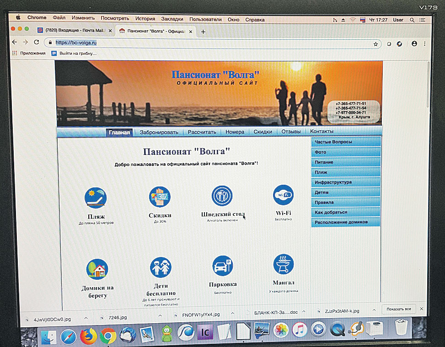Click the Шведский стол plate icon
The image size is (445, 347).
point(222,195)
